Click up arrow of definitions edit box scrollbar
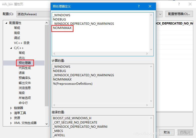The image size is (196, 138). [151, 15]
